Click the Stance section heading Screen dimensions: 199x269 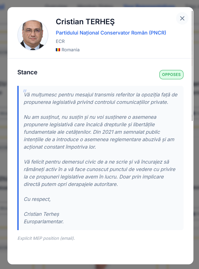pos(27,72)
